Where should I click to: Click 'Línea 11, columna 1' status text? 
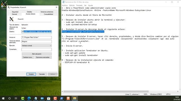pos(132,94)
